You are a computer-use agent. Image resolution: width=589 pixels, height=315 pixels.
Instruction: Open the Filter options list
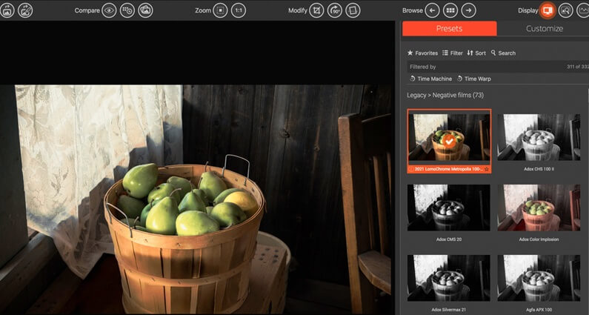[x=452, y=53]
